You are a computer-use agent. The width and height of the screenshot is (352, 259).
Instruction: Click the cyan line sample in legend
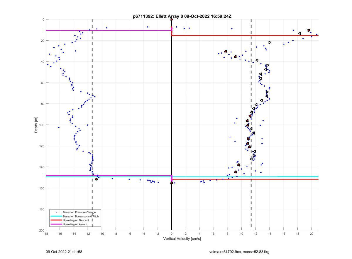point(56,216)
